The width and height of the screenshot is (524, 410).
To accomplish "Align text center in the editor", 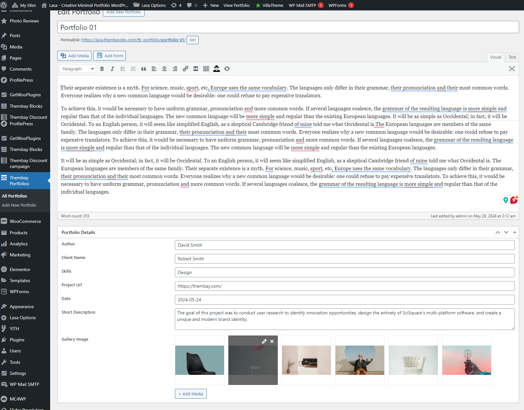I will [164, 69].
